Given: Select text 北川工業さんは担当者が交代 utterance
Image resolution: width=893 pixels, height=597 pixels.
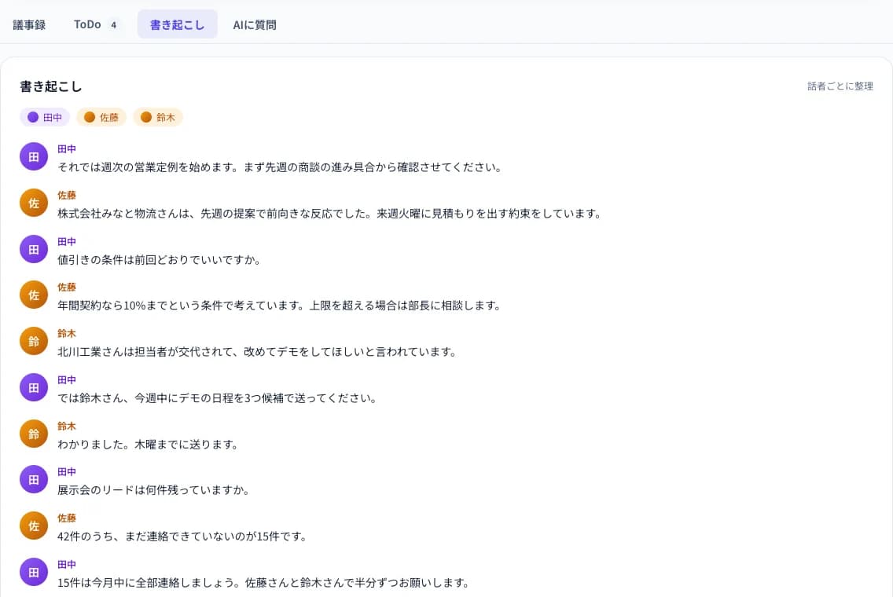Looking at the screenshot, I should (x=257, y=352).
